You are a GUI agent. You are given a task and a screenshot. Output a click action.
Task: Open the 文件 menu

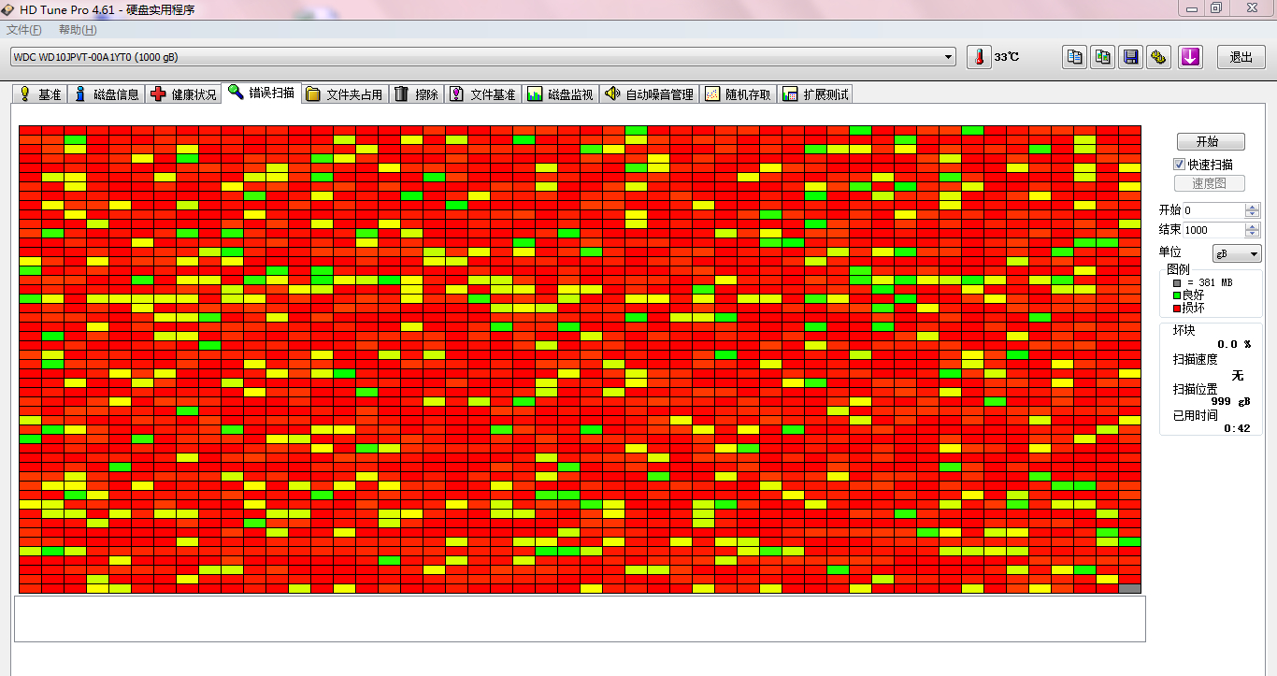[x=23, y=30]
